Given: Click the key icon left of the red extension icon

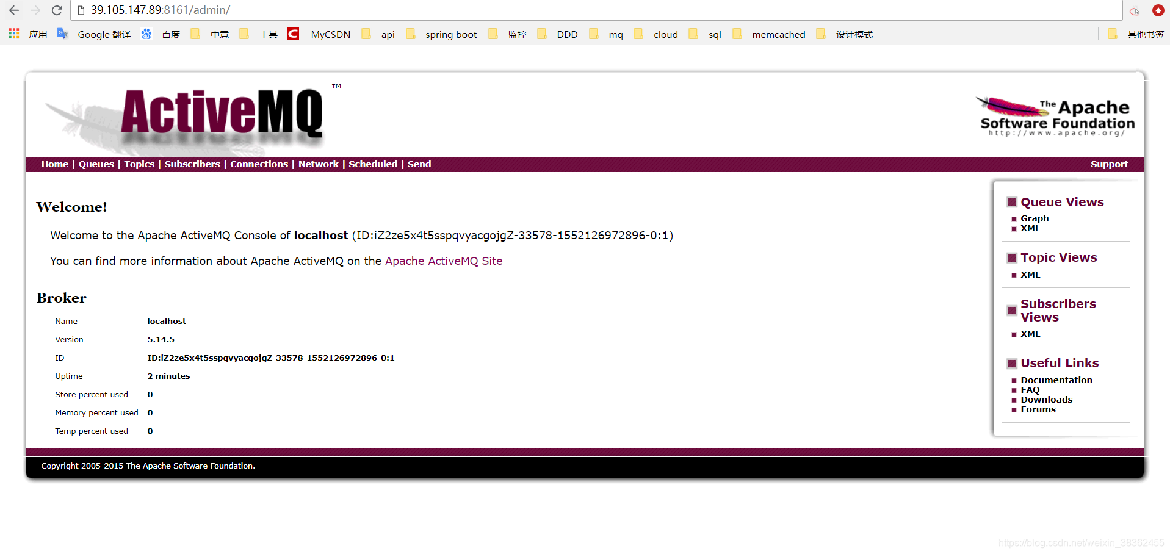Looking at the screenshot, I should click(1135, 11).
